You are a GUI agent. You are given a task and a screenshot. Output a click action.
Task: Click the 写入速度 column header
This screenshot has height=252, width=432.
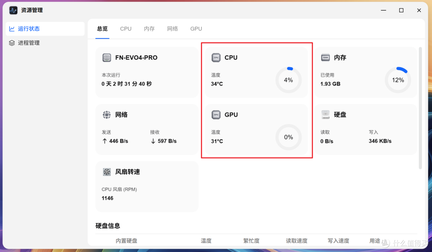click(x=338, y=241)
